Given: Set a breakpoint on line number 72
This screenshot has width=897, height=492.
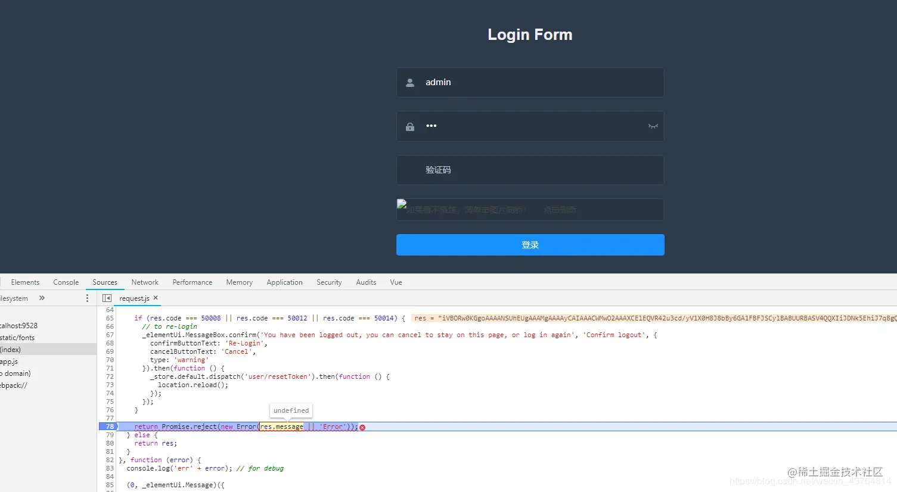Looking at the screenshot, I should pyautogui.click(x=110, y=376).
